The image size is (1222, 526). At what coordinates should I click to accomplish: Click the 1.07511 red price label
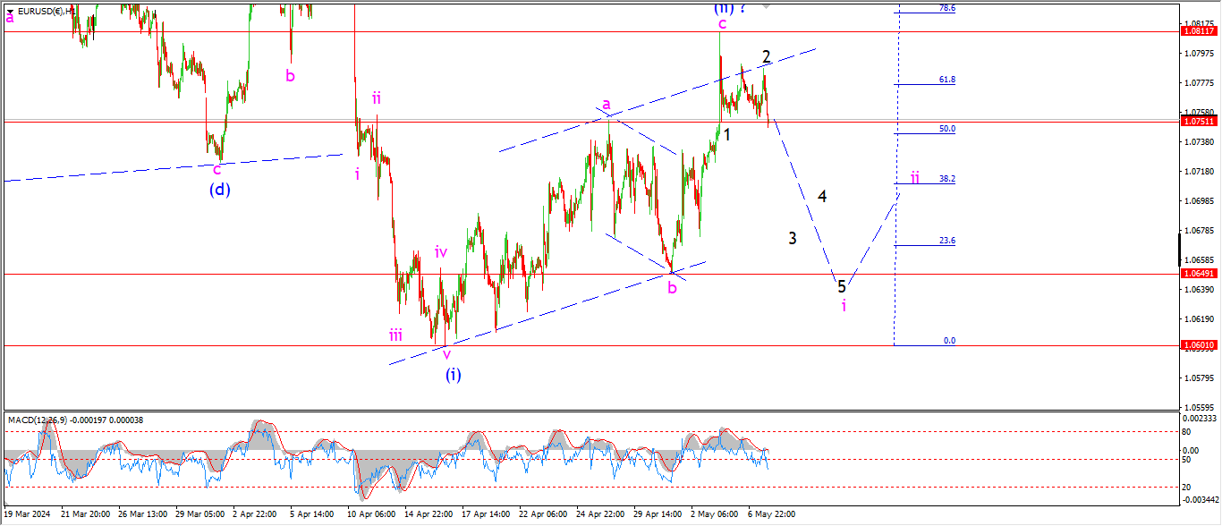1198,121
